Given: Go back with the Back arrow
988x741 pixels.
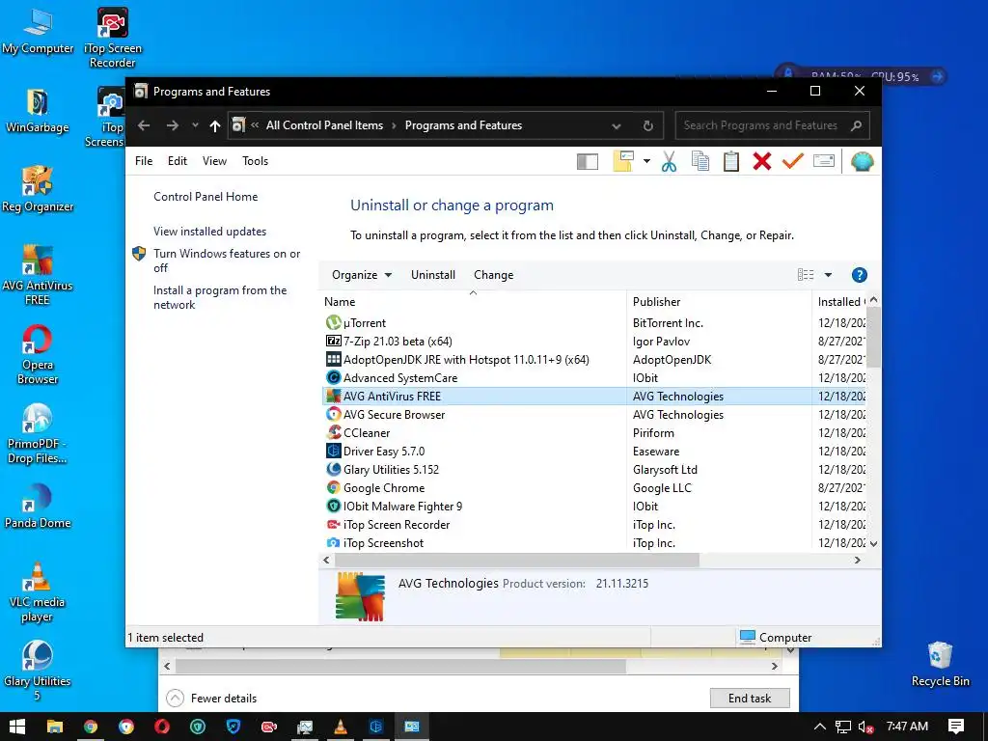Looking at the screenshot, I should coord(144,125).
